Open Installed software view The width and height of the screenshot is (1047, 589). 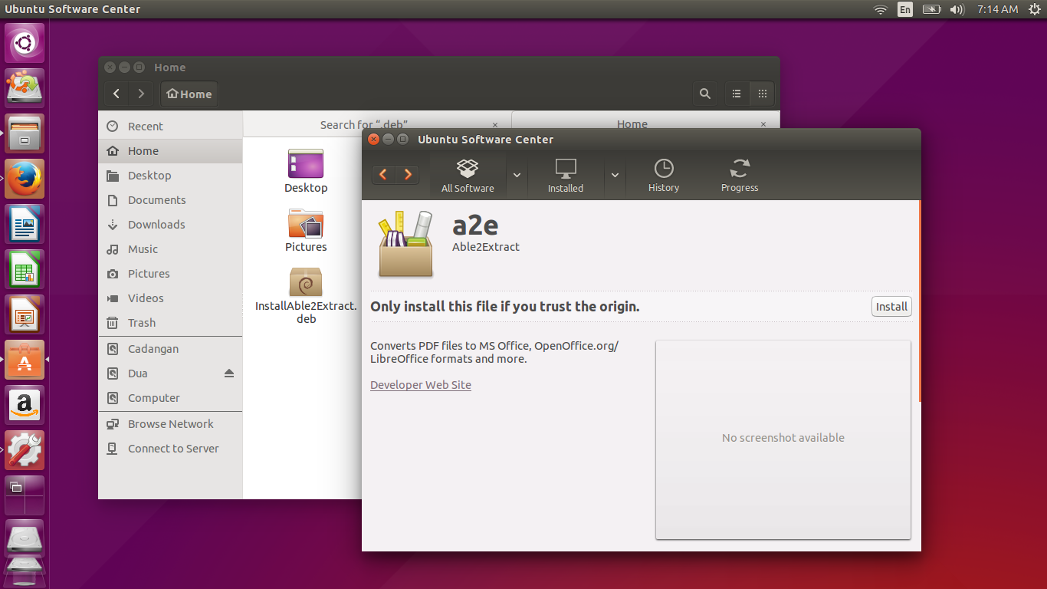pos(566,176)
